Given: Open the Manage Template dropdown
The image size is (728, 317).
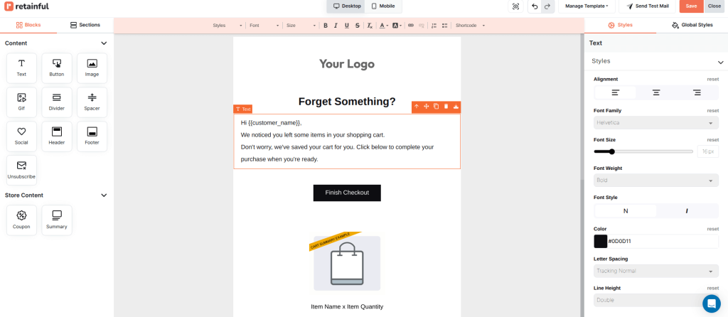Looking at the screenshot, I should pyautogui.click(x=587, y=6).
